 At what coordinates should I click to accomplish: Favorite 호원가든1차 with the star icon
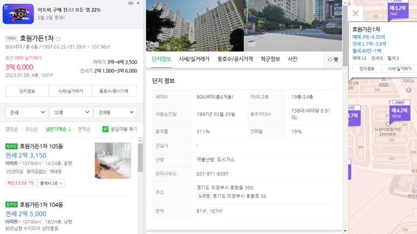pos(58,39)
